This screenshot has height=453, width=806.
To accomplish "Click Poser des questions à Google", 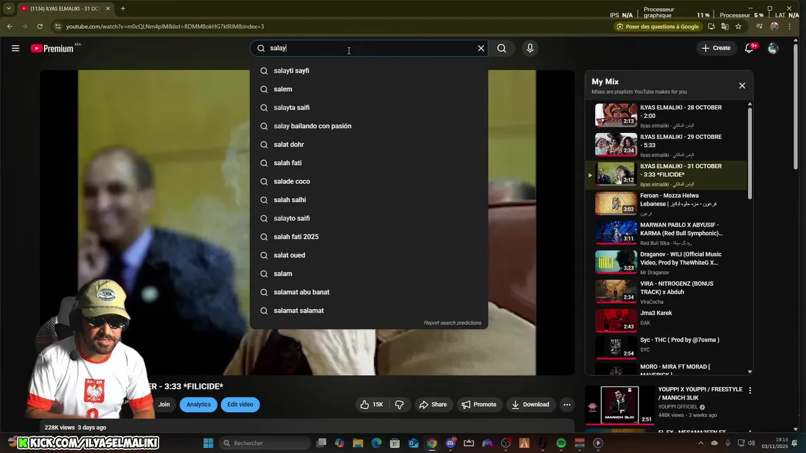I will (x=658, y=26).
